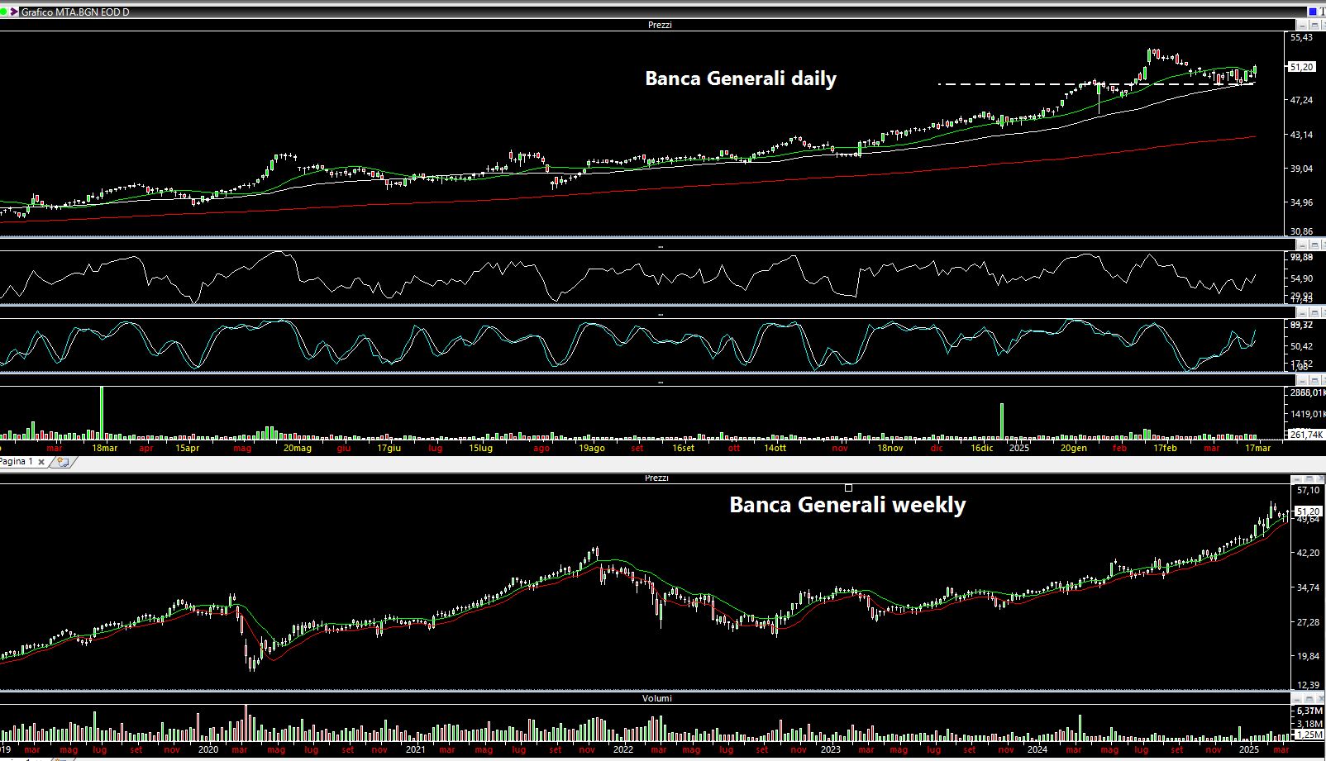Open new page tab with star icon
1326x761 pixels.
tap(62, 462)
